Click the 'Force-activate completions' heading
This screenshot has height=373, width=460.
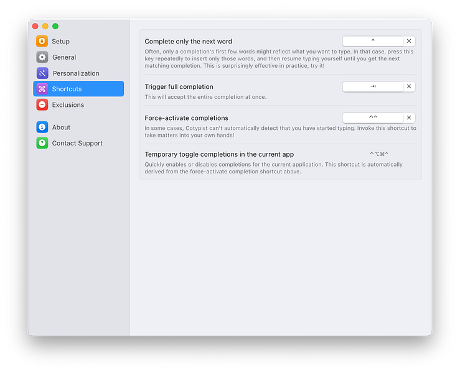tap(186, 118)
